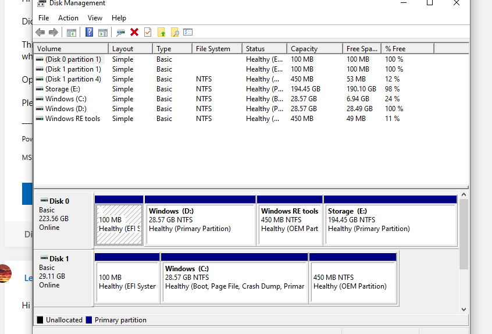Sort by the File System column header
This screenshot has width=492, height=334.
pos(217,49)
